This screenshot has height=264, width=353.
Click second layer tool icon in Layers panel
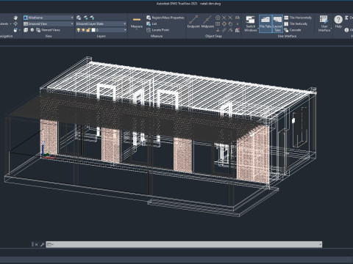tap(85, 18)
